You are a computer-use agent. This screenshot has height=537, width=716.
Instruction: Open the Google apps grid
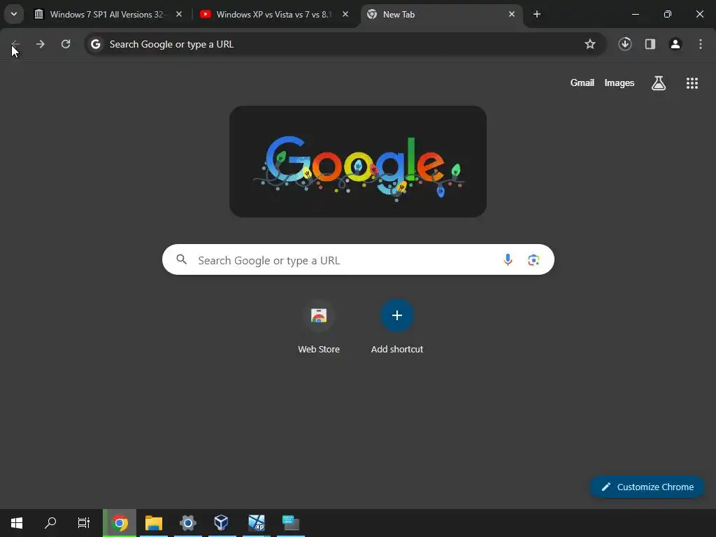click(692, 83)
